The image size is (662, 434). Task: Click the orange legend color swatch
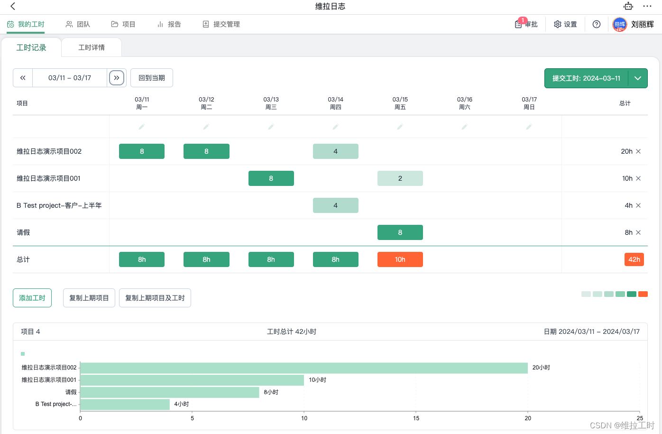[x=643, y=294]
